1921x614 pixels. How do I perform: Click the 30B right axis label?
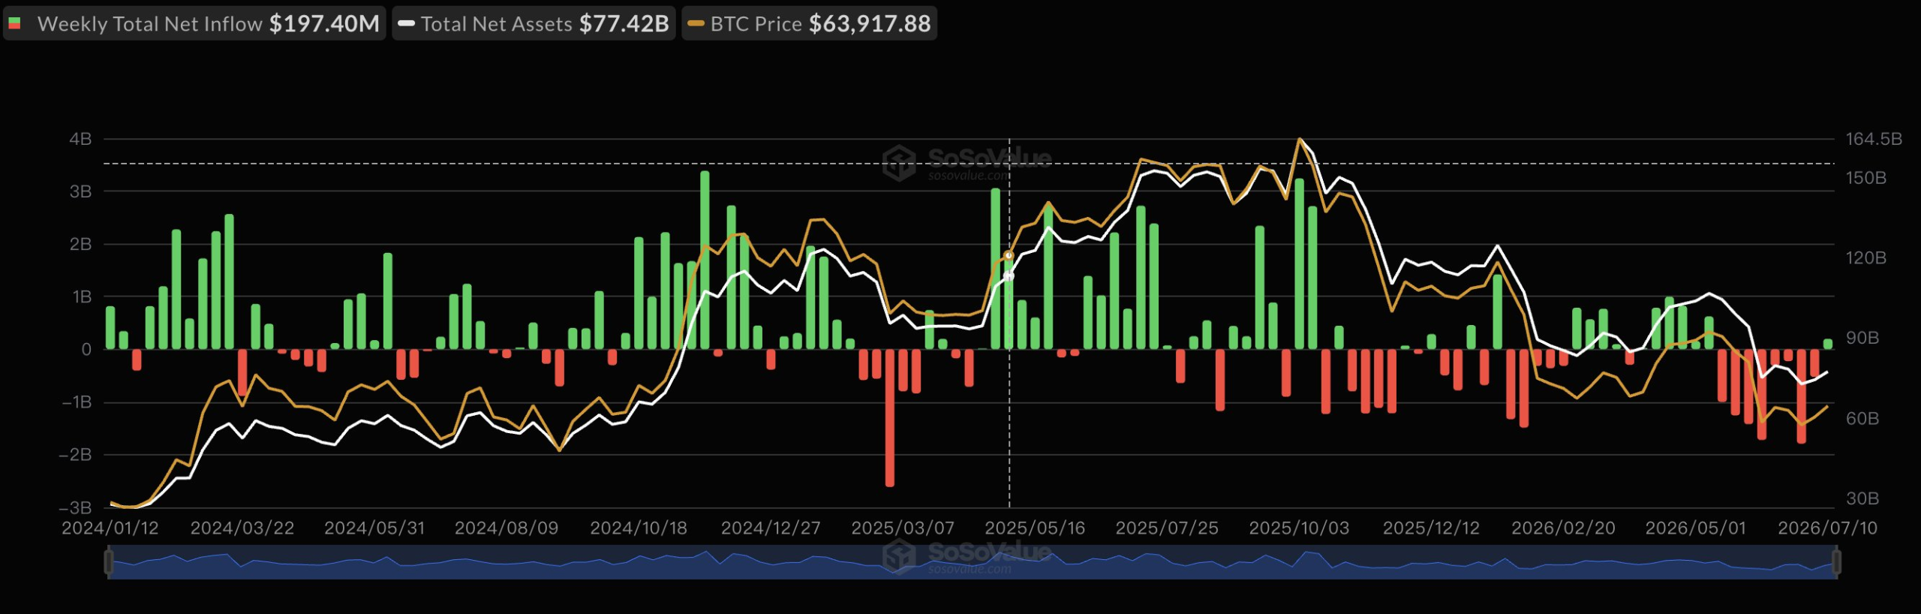[x=1862, y=498]
